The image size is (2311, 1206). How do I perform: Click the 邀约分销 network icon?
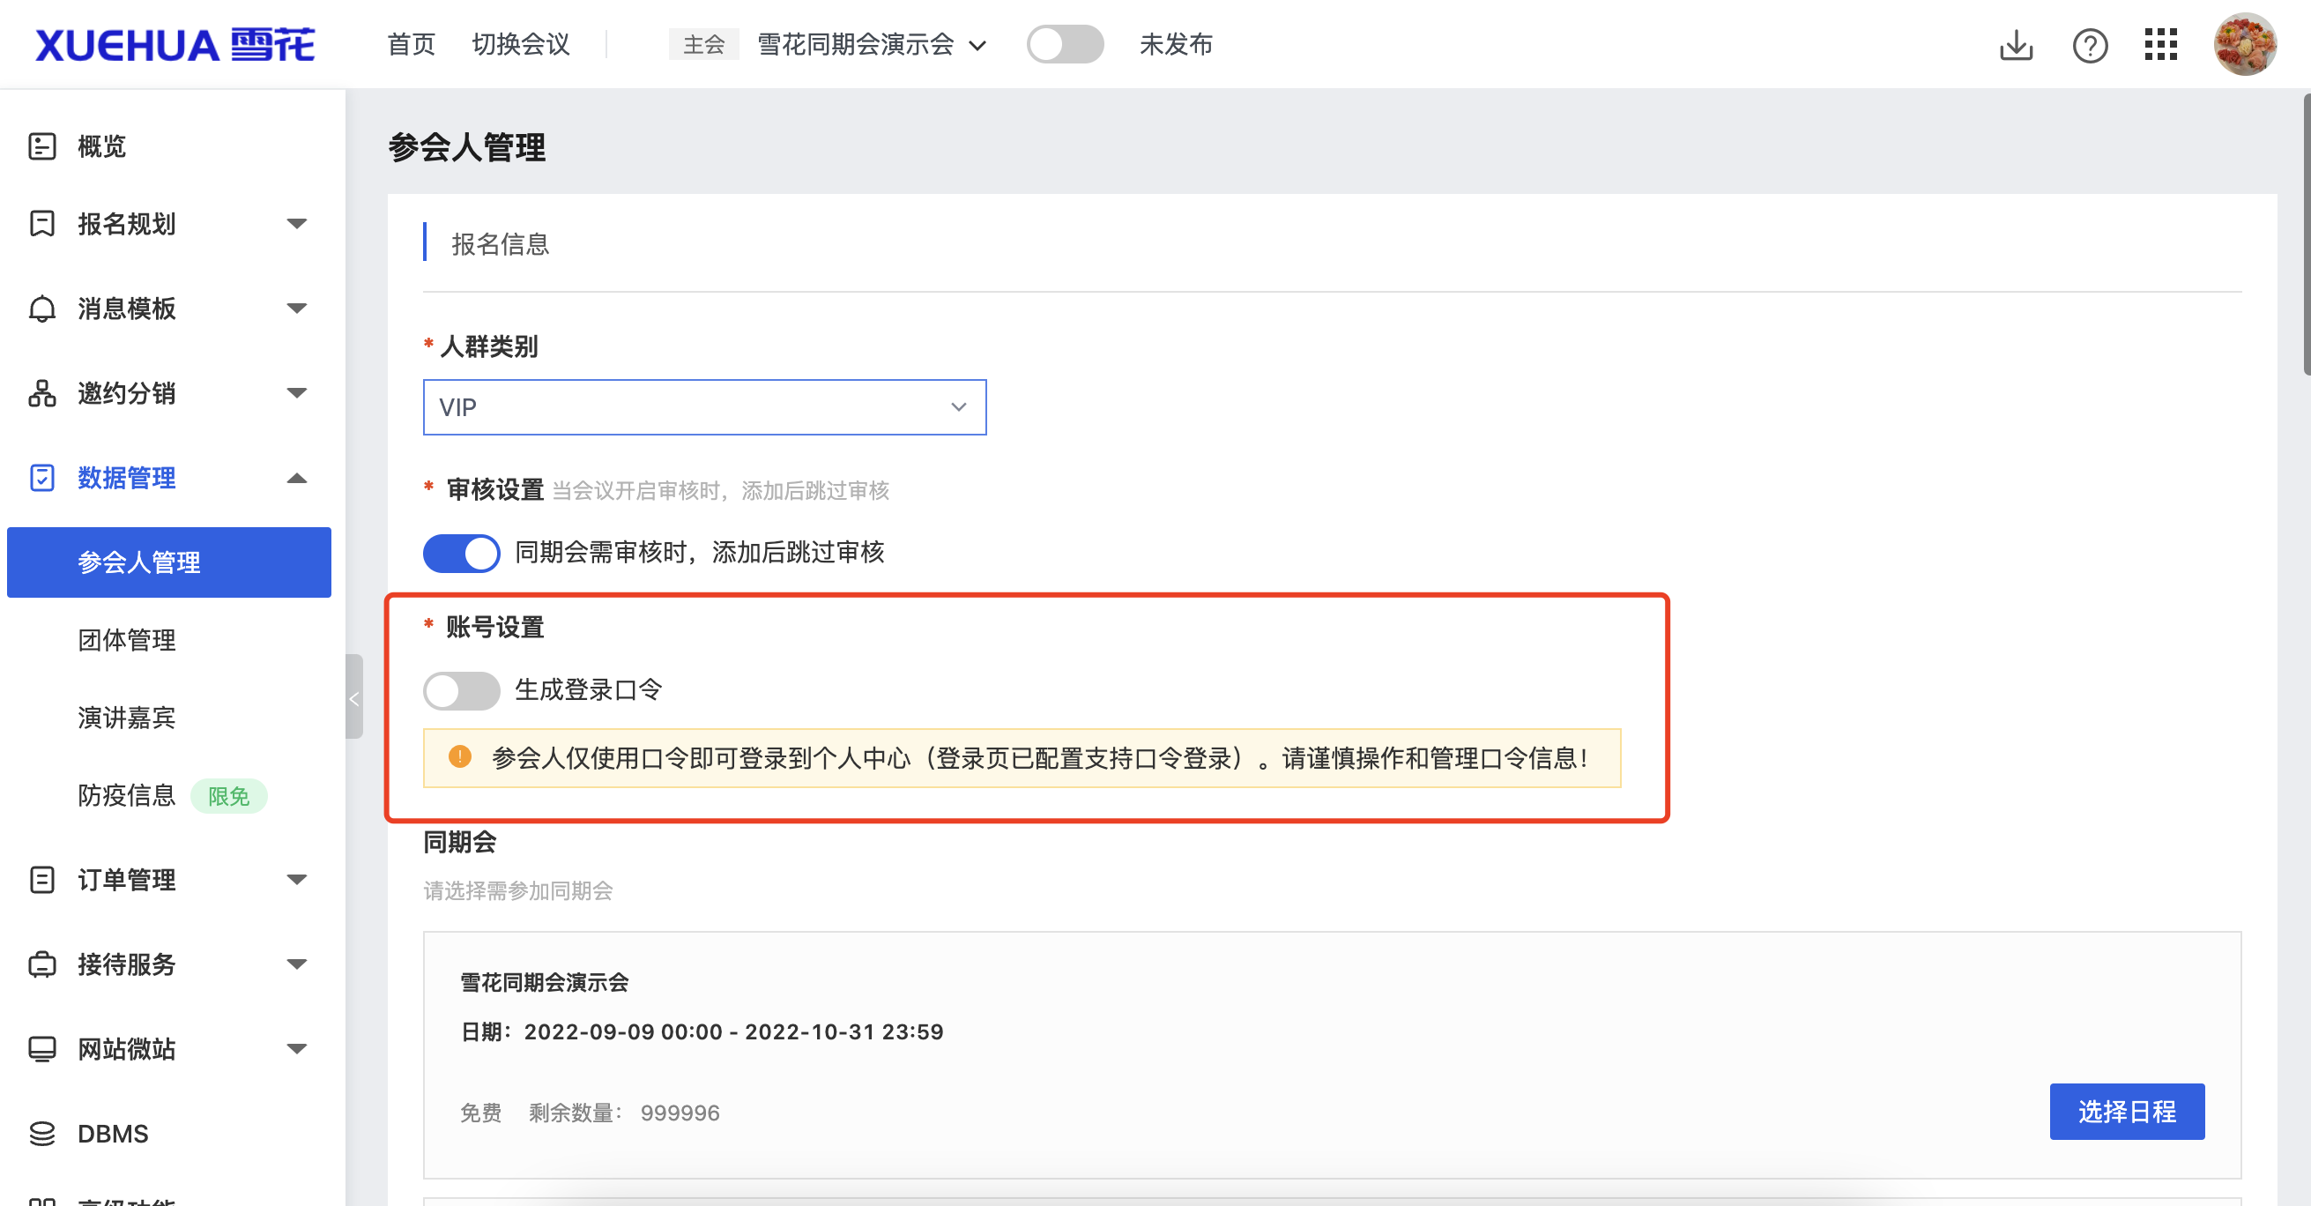pos(42,393)
